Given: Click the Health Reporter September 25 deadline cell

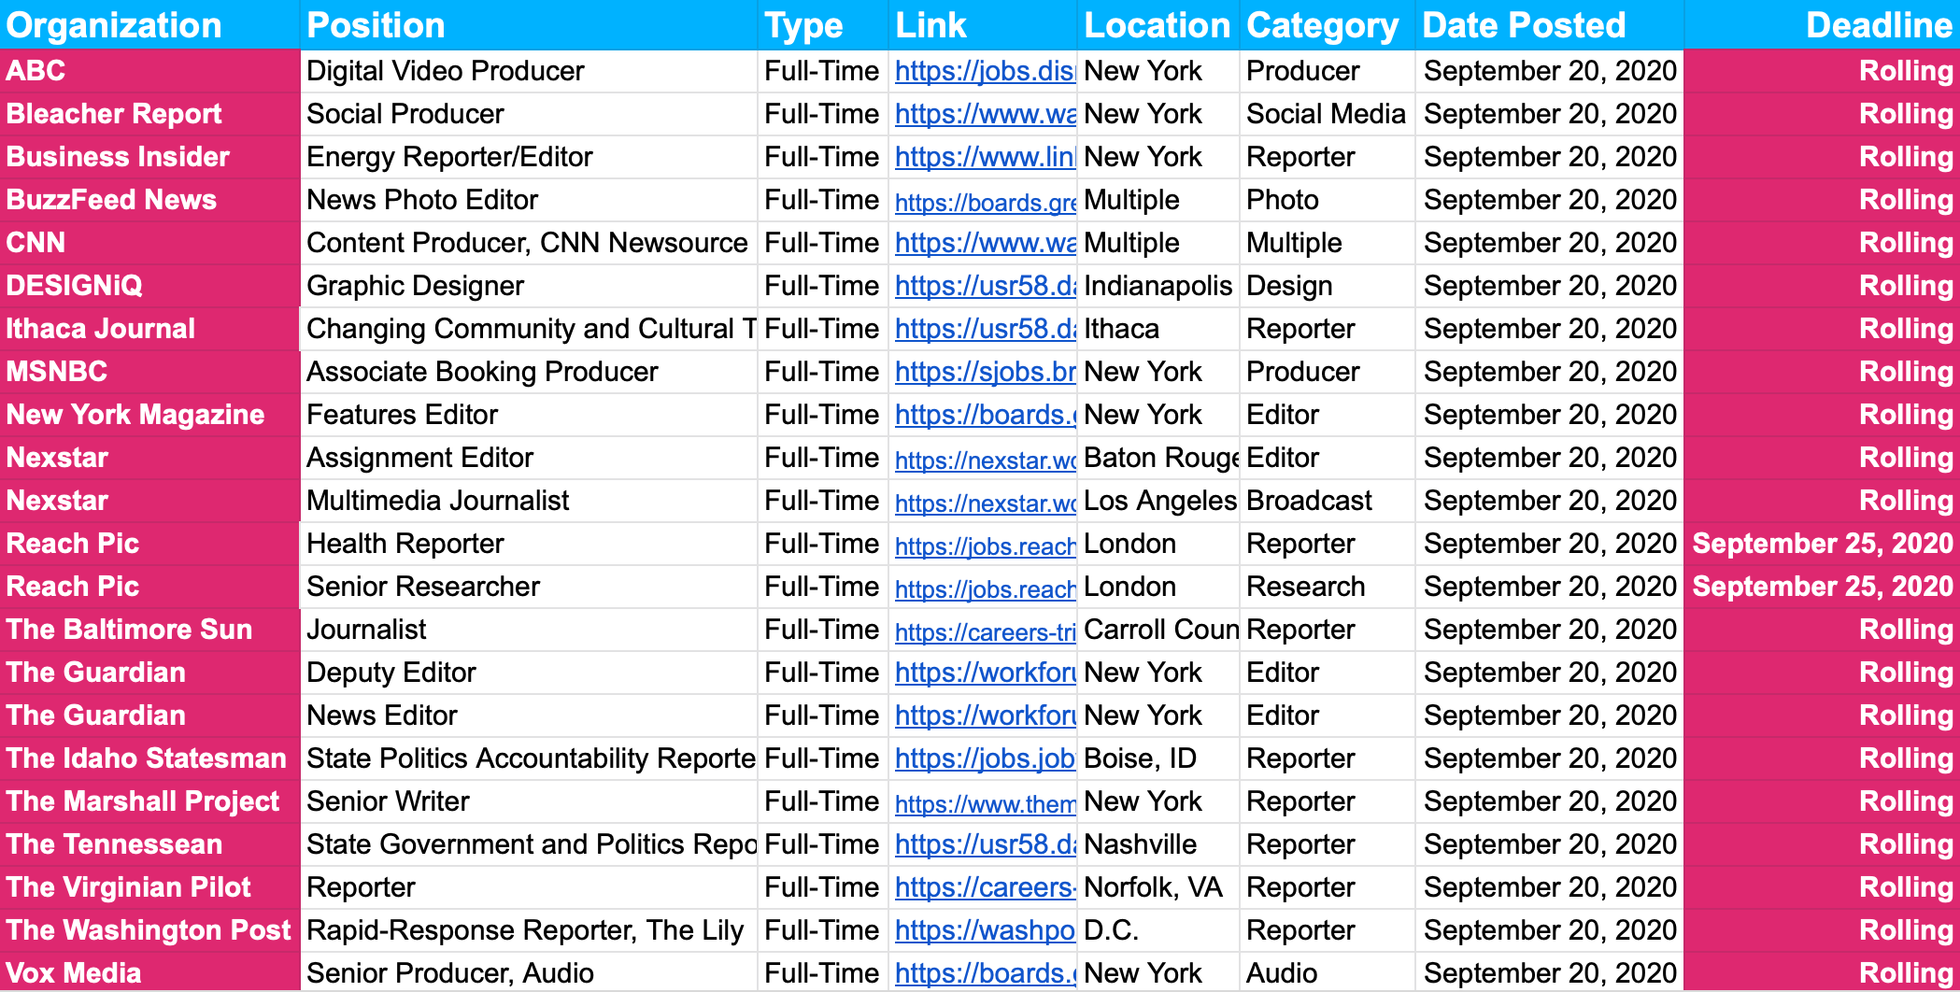Looking at the screenshot, I should [1821, 544].
